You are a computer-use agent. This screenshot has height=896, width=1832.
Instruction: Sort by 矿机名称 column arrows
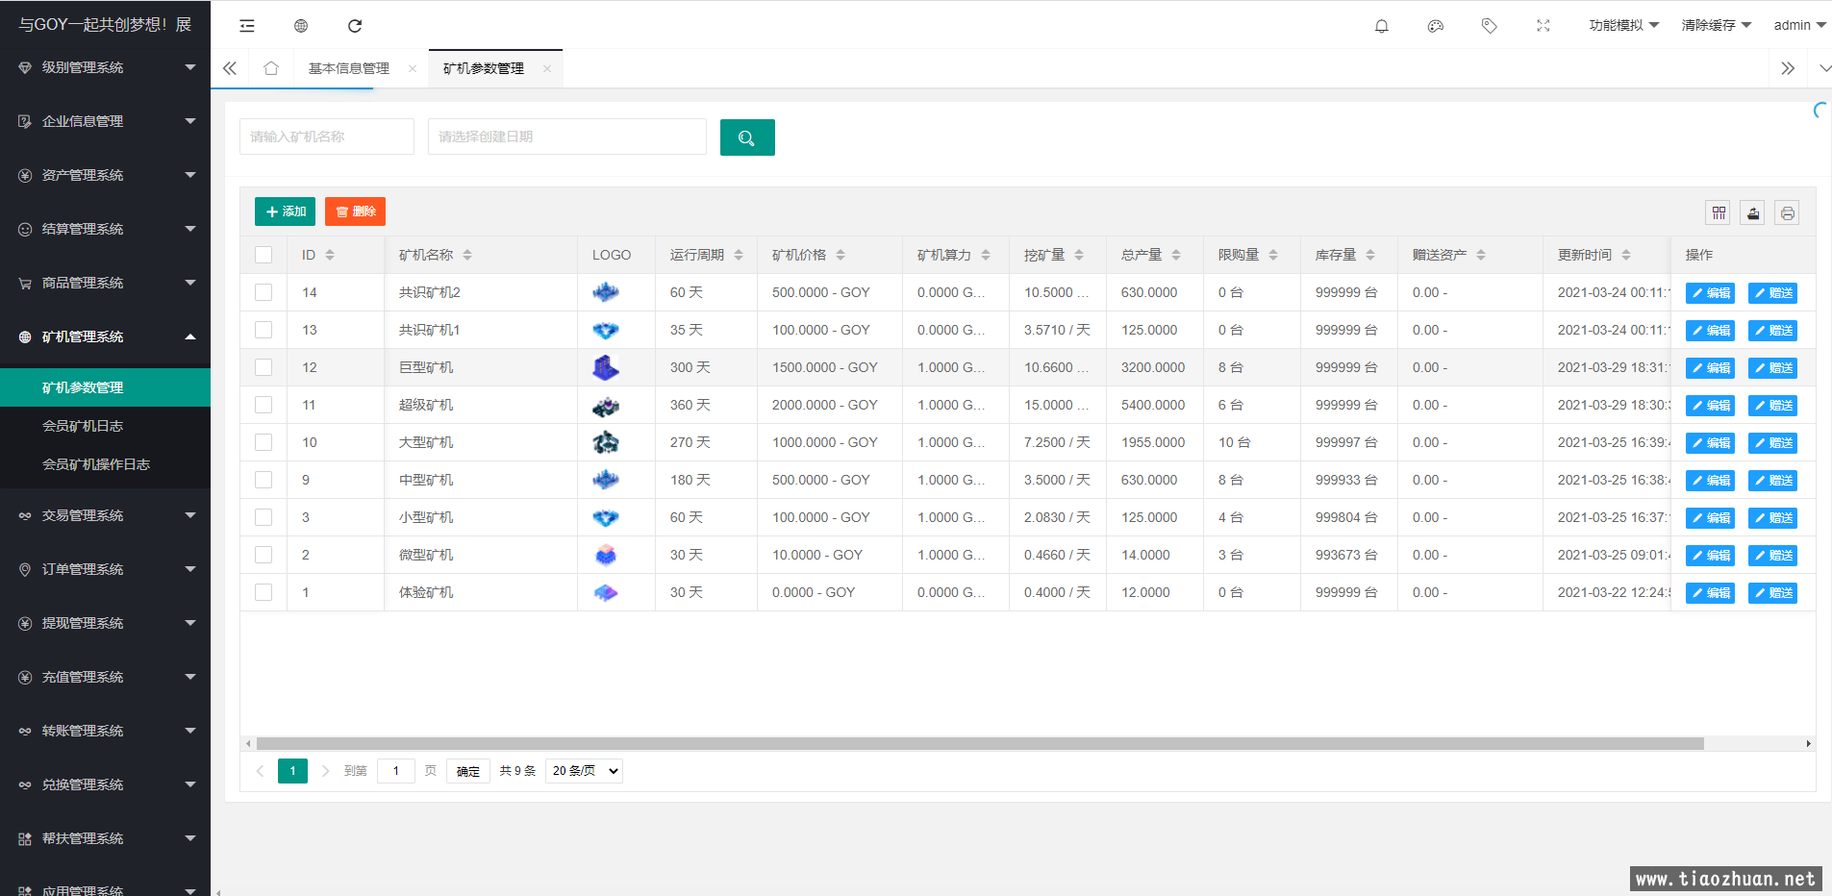[x=467, y=255]
